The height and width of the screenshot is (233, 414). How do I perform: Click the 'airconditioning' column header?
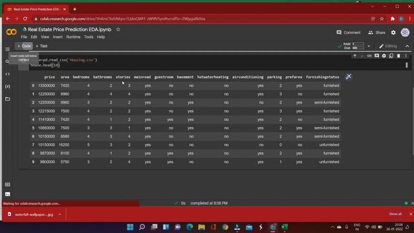[248, 77]
